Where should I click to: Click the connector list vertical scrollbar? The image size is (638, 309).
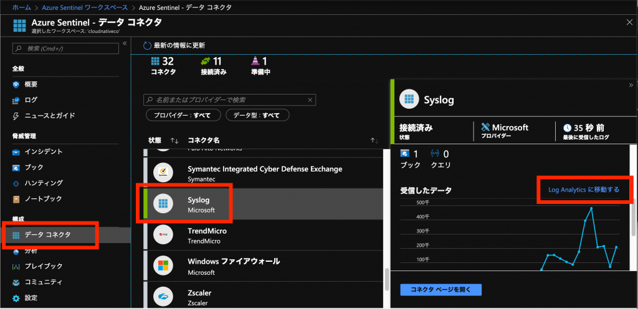[x=386, y=280]
